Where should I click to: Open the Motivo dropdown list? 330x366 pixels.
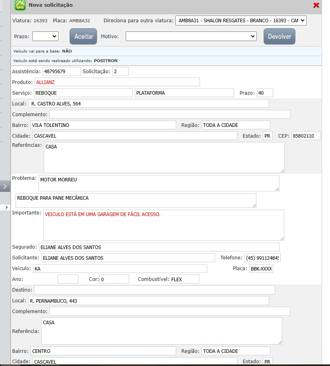click(191, 36)
